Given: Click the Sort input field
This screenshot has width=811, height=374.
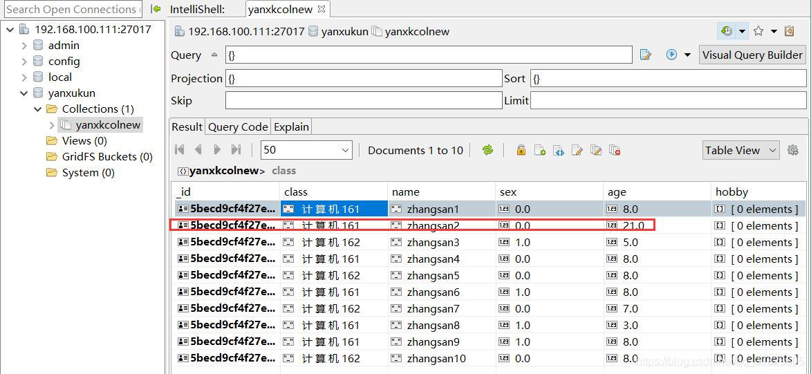Looking at the screenshot, I should pos(669,79).
